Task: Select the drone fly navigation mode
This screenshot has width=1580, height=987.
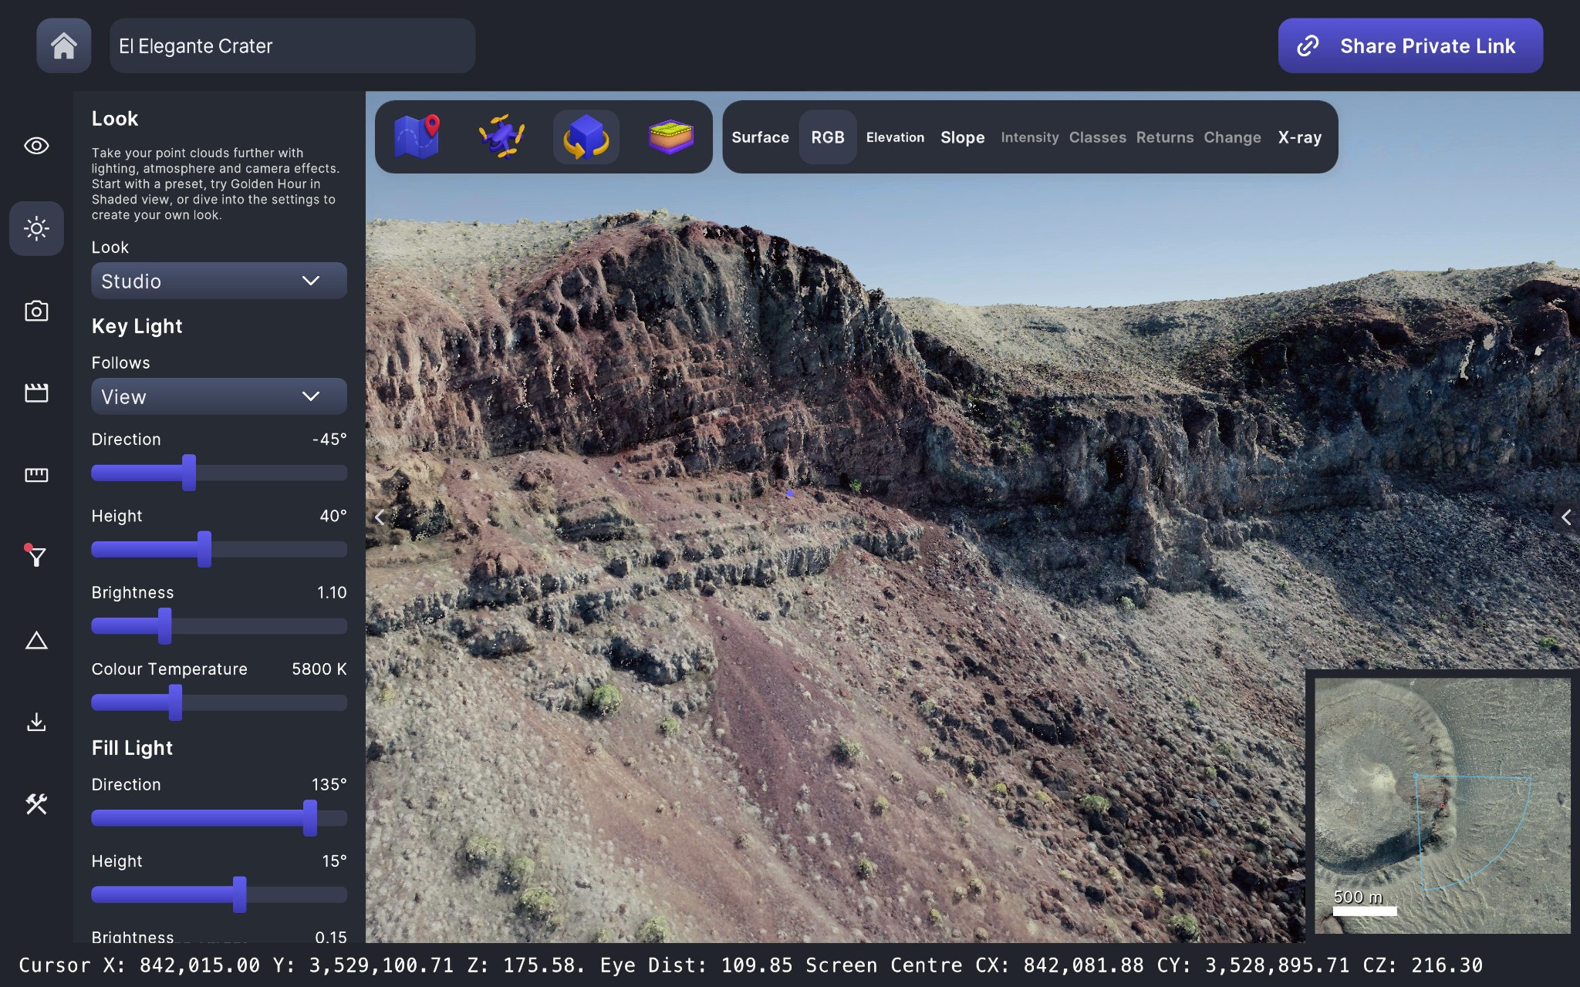Action: tap(501, 136)
